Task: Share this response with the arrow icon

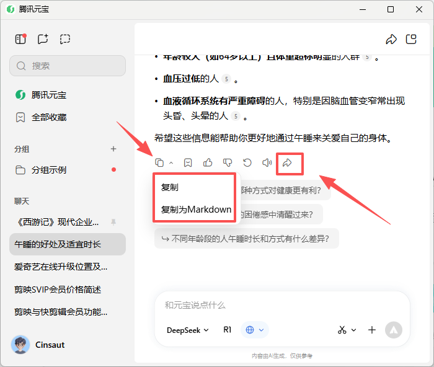Action: (287, 163)
